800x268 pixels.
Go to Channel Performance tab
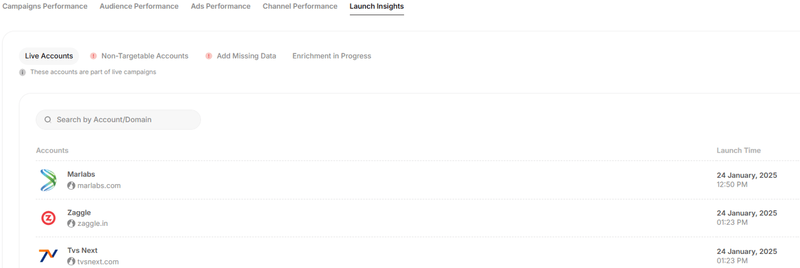pyautogui.click(x=300, y=6)
